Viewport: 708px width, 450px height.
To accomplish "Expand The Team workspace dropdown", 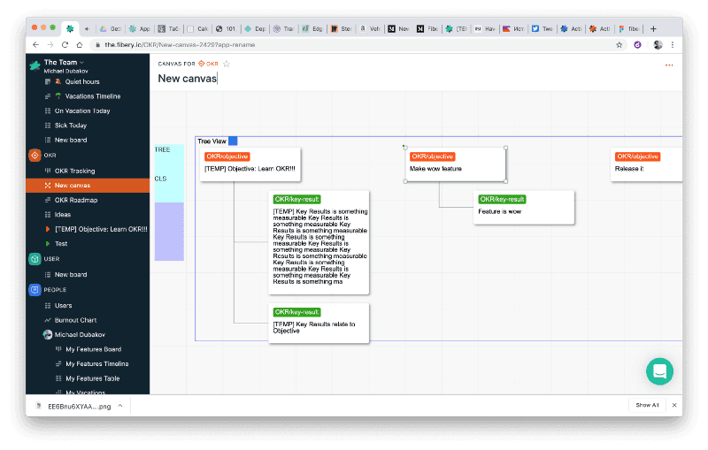I will point(82,62).
